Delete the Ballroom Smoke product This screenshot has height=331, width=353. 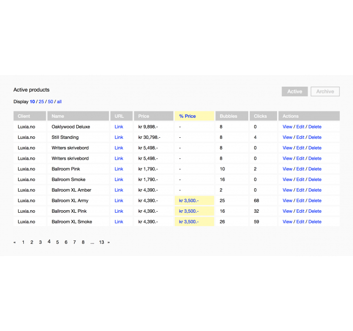pyautogui.click(x=315, y=179)
